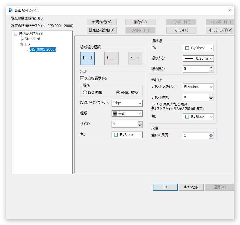Click OK to confirm the settings
Screen dimensions: 240x225
pos(165,187)
